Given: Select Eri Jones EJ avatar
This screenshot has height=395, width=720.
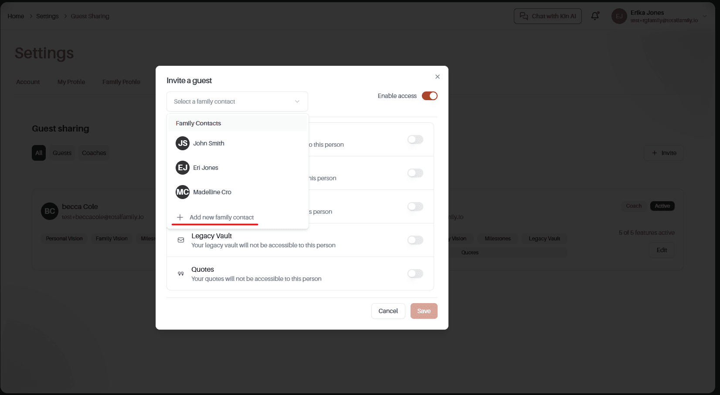Looking at the screenshot, I should pyautogui.click(x=183, y=168).
